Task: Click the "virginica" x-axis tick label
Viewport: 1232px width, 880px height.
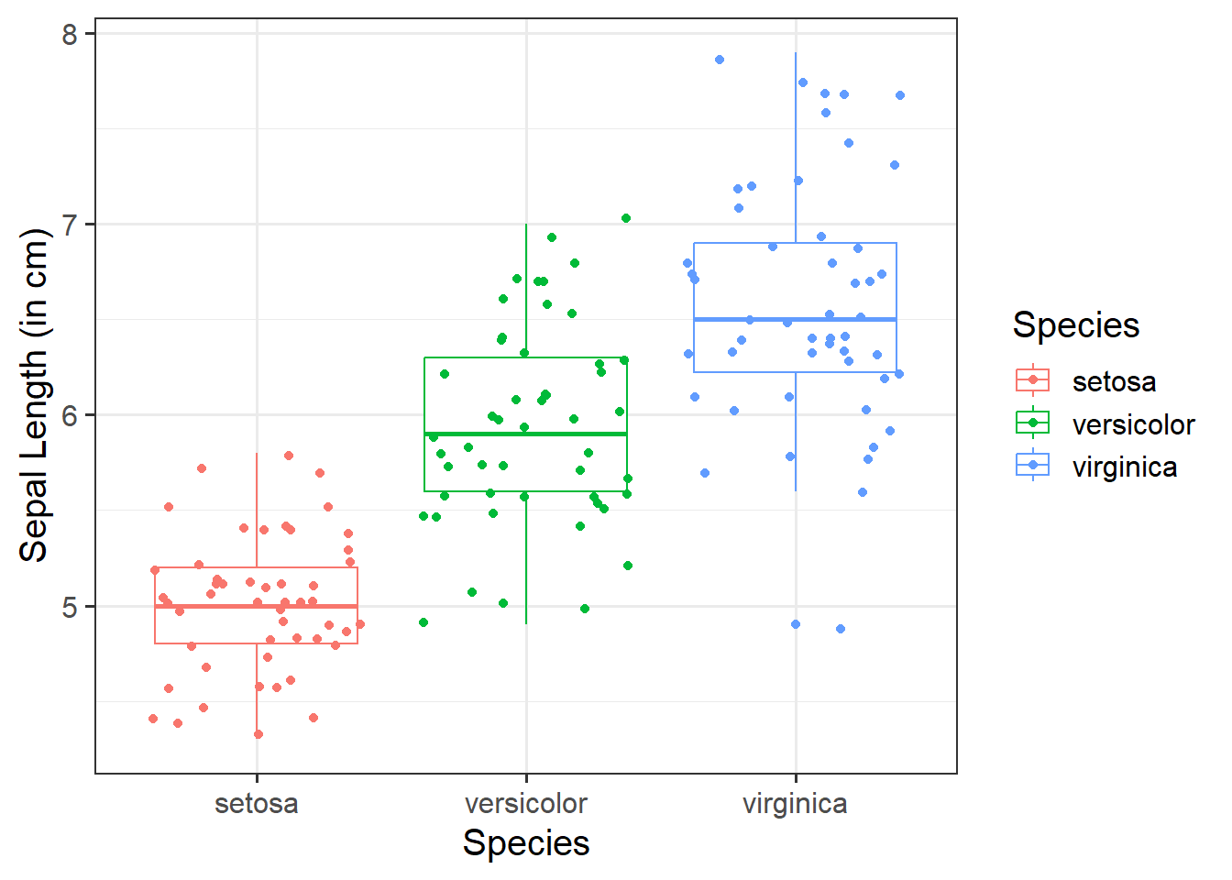Action: coord(795,804)
